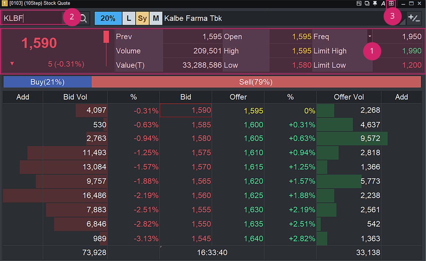Click the 20% blue button
The width and height of the screenshot is (426, 261).
coord(108,18)
